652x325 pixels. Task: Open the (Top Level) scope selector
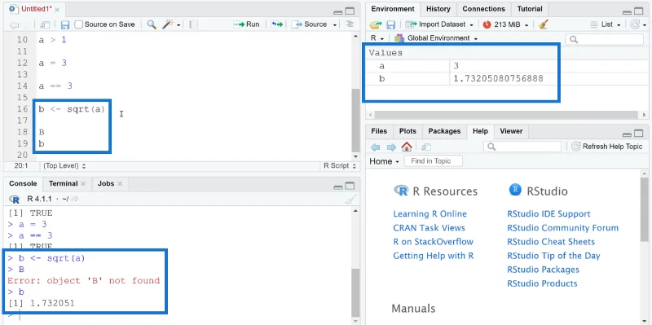coord(64,166)
